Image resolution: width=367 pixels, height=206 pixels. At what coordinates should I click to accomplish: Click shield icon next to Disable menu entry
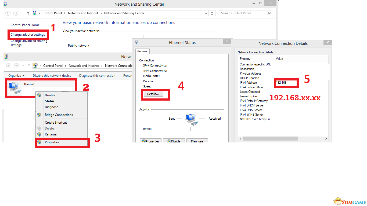[39, 95]
